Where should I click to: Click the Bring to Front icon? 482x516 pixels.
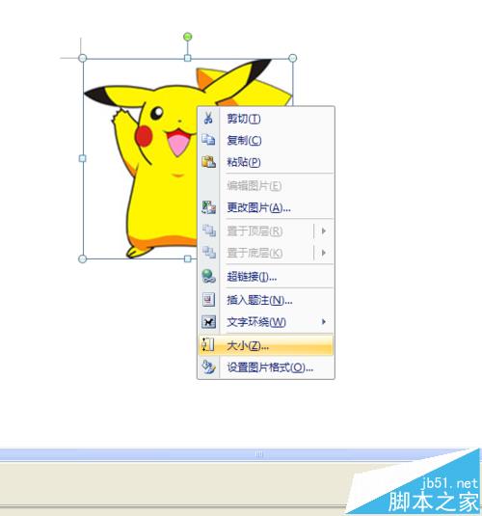pyautogui.click(x=208, y=231)
